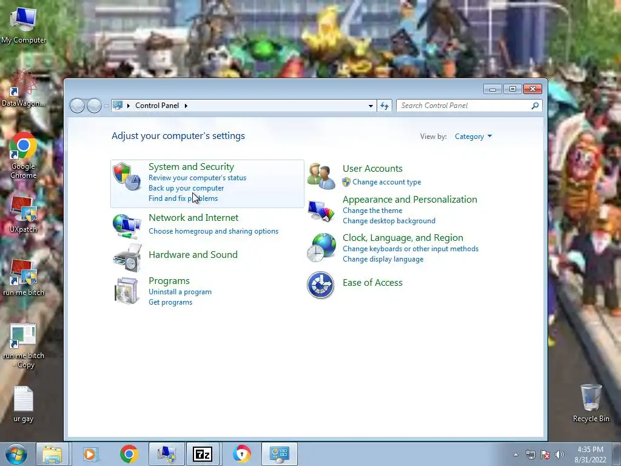
Task: Open the computer-with-shield taskbar icon
Action: tap(166, 454)
